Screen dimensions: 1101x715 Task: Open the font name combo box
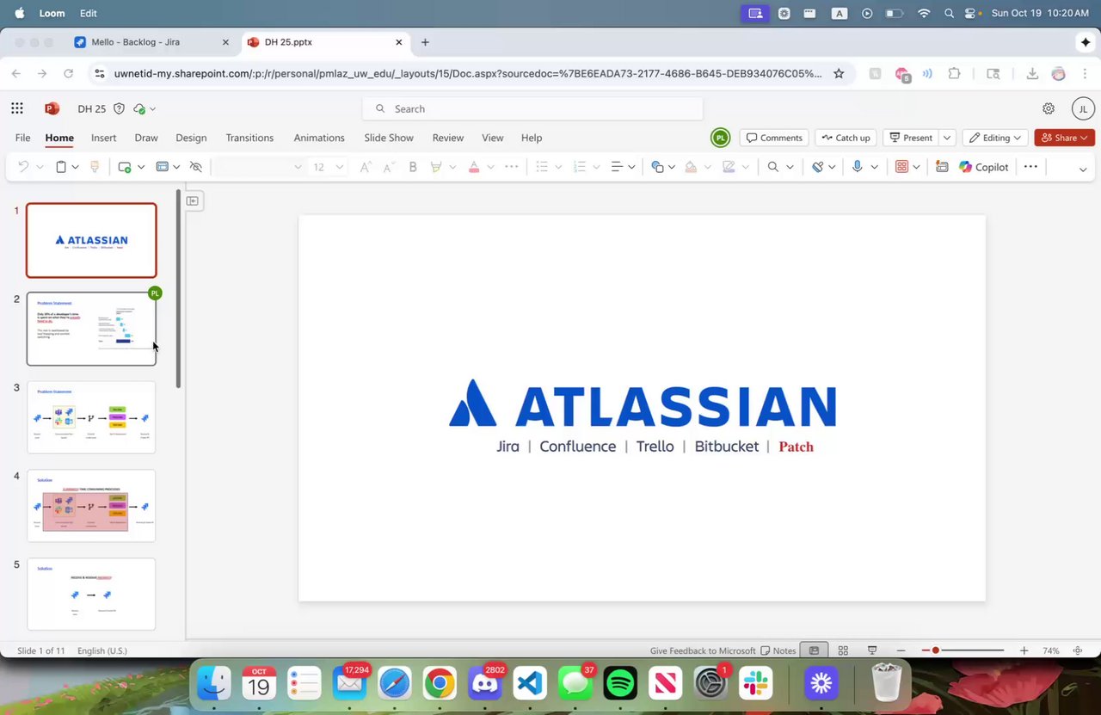tap(258, 167)
